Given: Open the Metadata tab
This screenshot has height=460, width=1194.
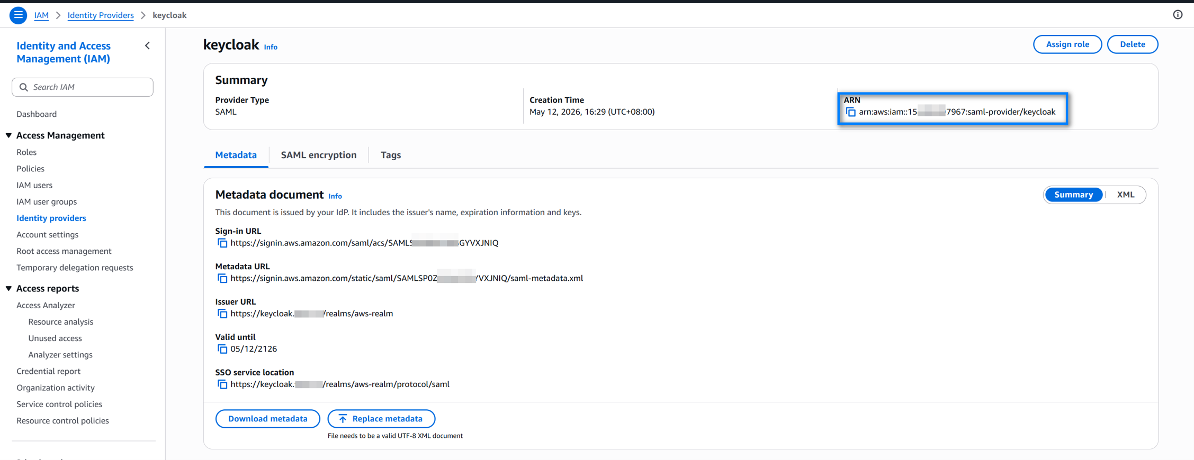Looking at the screenshot, I should pos(236,155).
